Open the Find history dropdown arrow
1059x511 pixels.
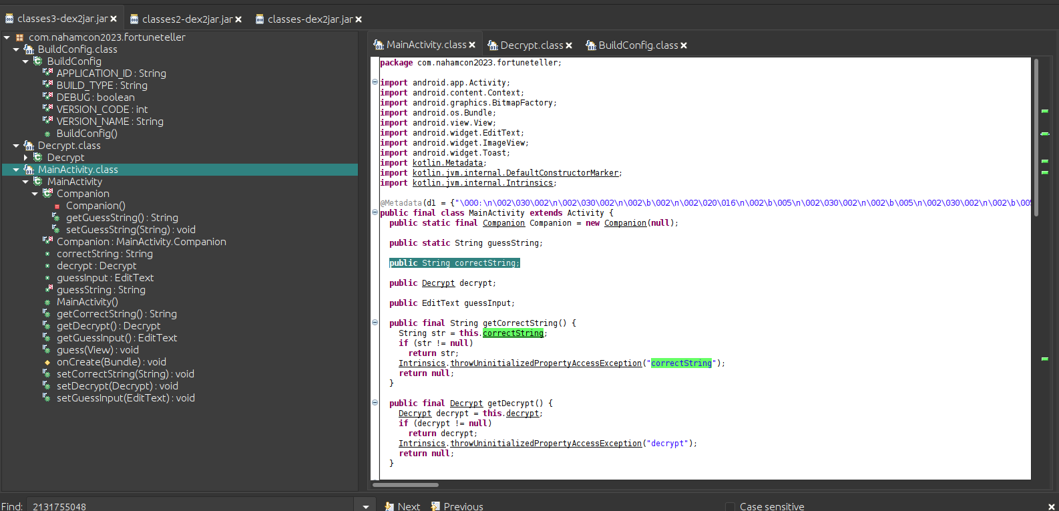365,506
